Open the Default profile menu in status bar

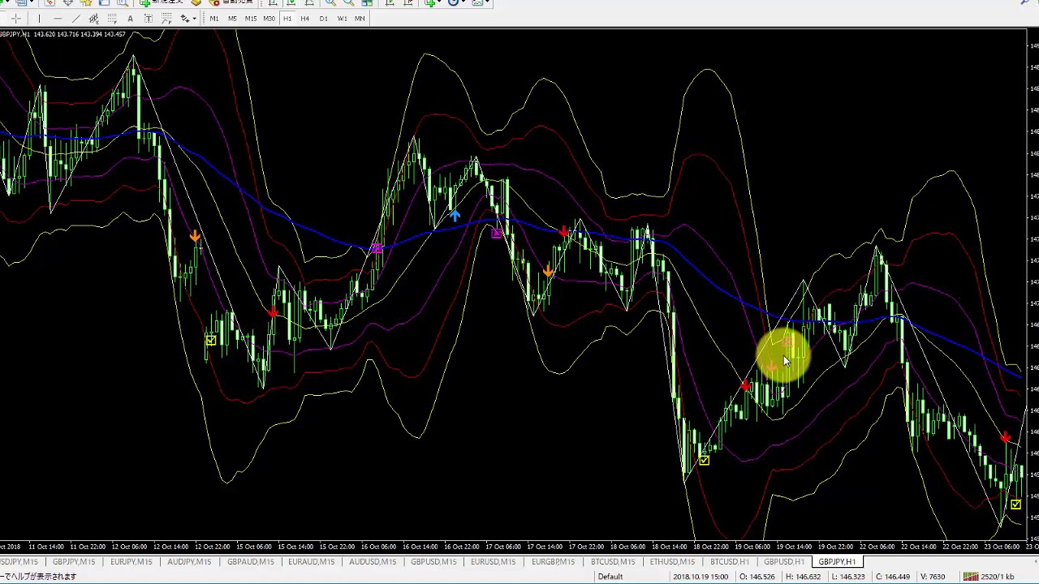point(610,577)
